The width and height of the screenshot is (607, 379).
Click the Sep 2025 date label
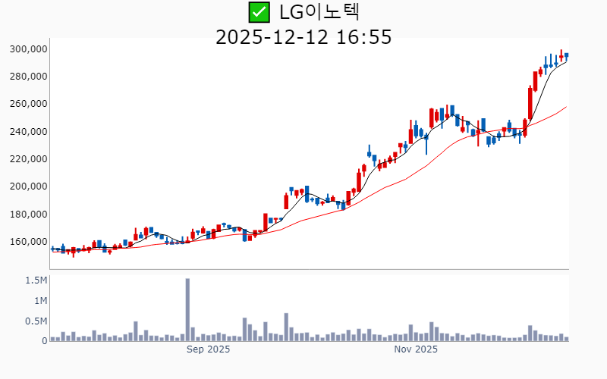(x=208, y=350)
